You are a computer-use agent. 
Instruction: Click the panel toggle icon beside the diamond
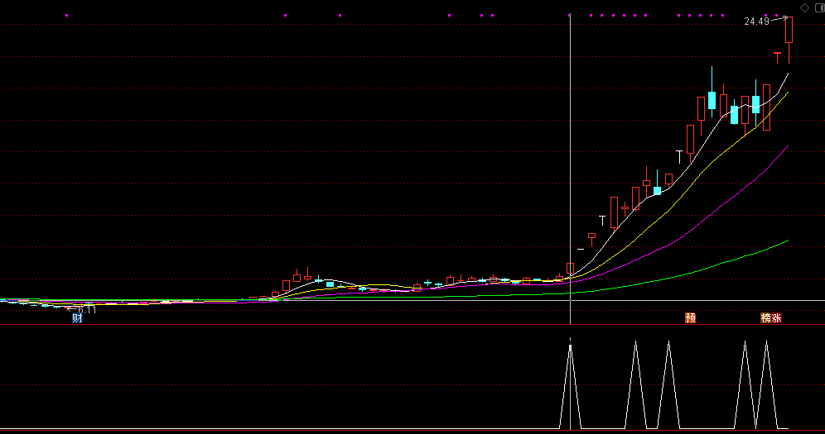point(820,7)
